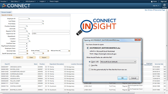
Task: Click the First Name input field
Action: coord(30,24)
